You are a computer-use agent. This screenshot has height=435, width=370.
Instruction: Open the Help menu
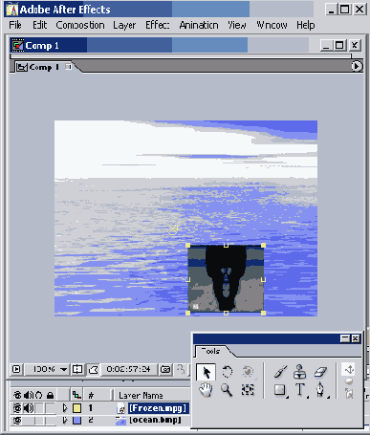306,25
